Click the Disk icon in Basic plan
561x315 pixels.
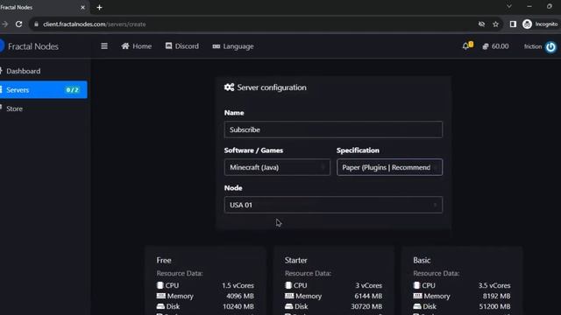click(x=417, y=306)
